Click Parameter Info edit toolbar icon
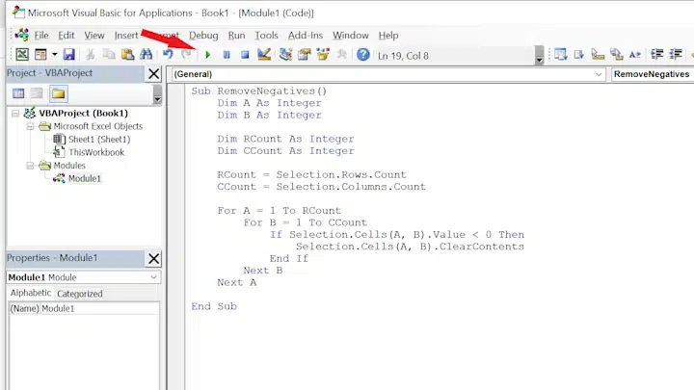694x390 pixels. pyautogui.click(x=616, y=54)
